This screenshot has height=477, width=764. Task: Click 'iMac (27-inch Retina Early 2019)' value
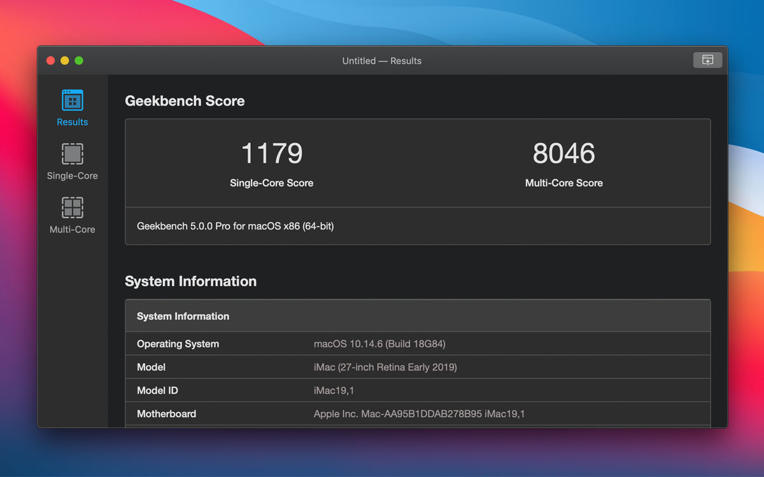[385, 368]
